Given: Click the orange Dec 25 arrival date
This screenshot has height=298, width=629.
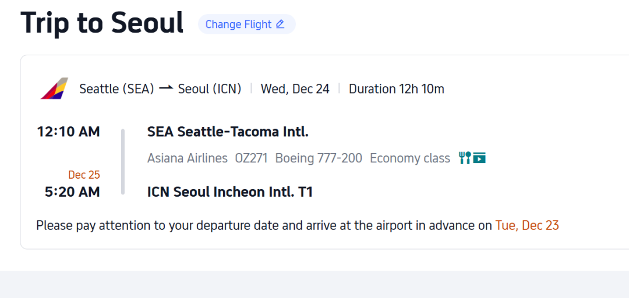Looking at the screenshot, I should click(x=84, y=175).
